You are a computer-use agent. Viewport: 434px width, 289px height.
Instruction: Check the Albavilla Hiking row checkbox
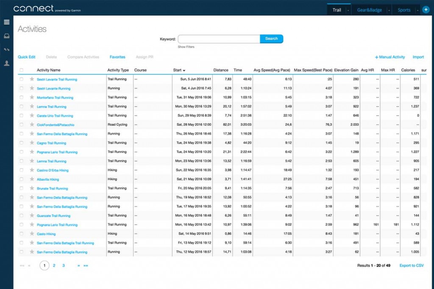(x=21, y=179)
